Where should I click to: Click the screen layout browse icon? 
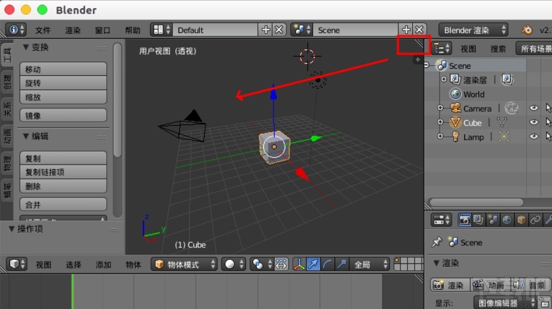[x=161, y=30]
